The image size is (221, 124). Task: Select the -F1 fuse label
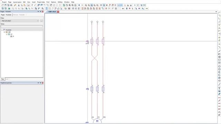(87, 41)
